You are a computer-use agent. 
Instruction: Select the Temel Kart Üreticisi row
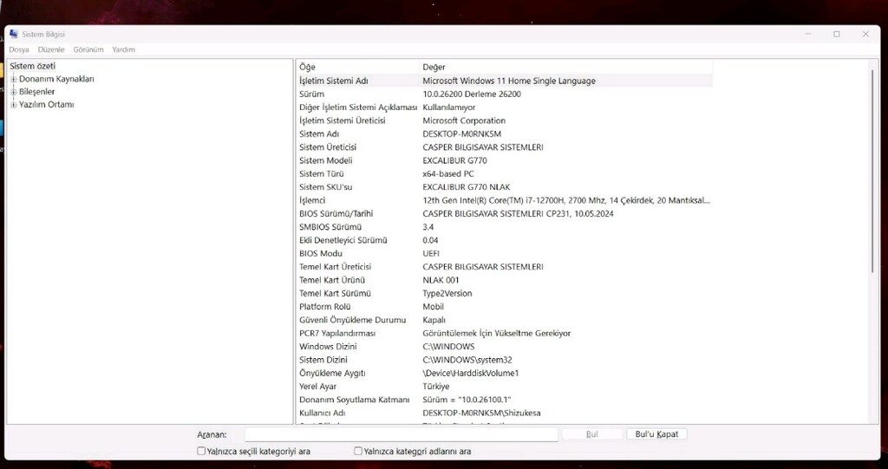(x=504, y=267)
